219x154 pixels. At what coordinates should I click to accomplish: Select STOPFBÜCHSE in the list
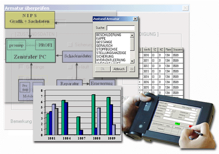pyautogui.click(x=107, y=49)
